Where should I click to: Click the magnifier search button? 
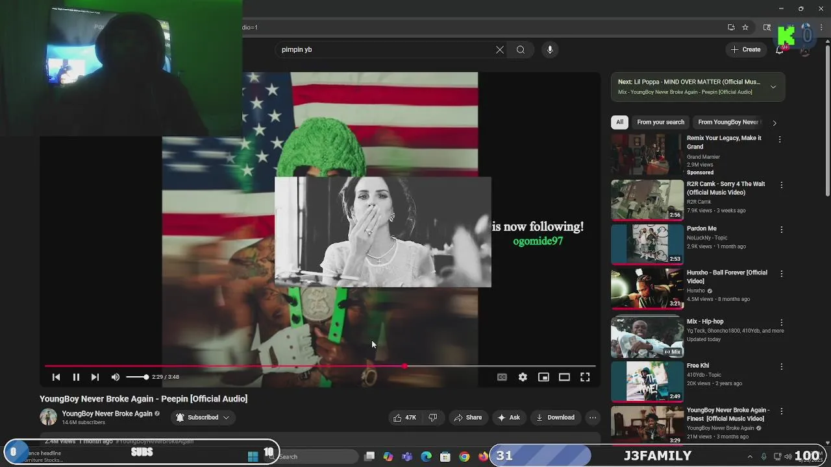click(521, 50)
